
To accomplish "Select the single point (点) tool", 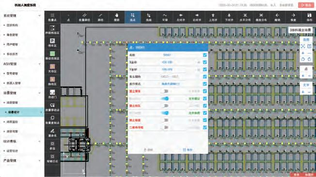I will (x=68, y=17).
